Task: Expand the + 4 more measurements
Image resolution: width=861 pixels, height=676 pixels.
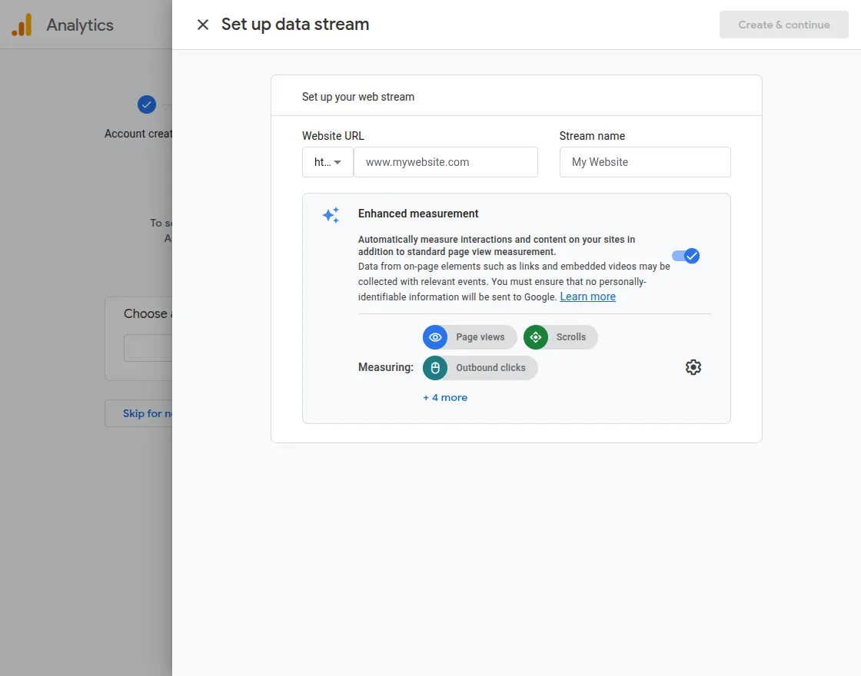Action: point(445,398)
